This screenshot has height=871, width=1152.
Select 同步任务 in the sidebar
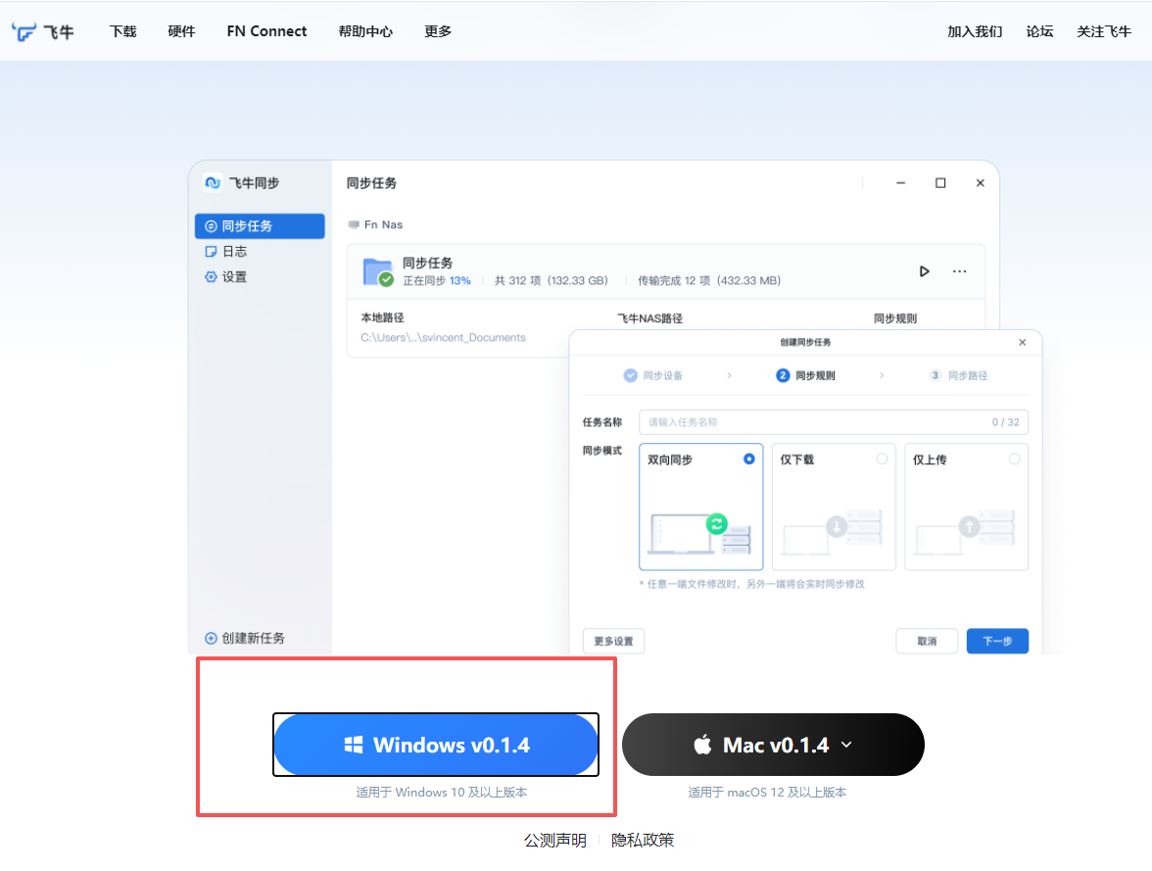click(260, 225)
